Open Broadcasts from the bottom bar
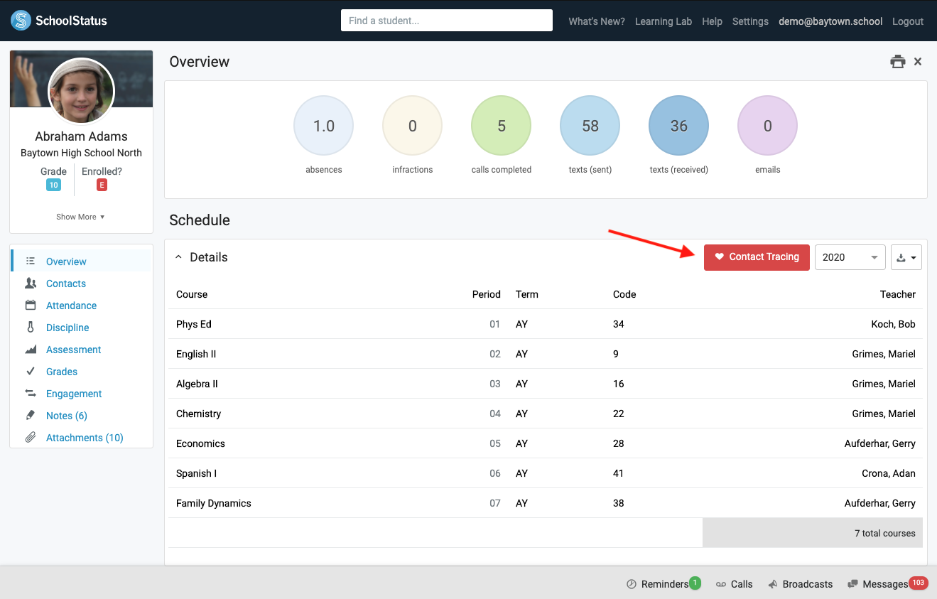937x599 pixels. [800, 584]
